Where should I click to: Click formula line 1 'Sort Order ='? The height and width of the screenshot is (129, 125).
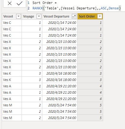point(44,3)
